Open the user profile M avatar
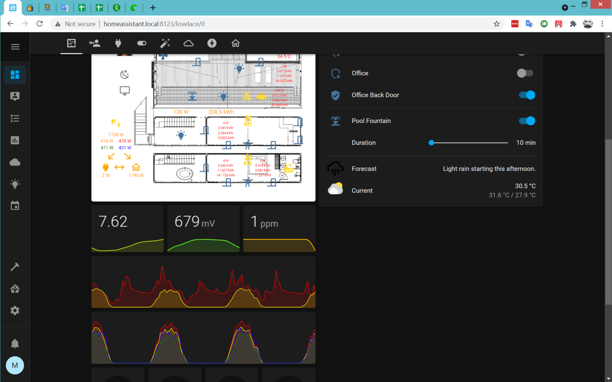 click(x=15, y=365)
